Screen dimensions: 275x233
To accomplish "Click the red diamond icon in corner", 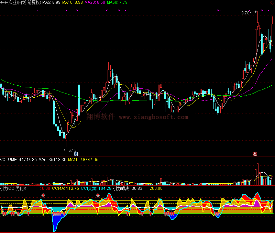I will [x=272, y=2].
